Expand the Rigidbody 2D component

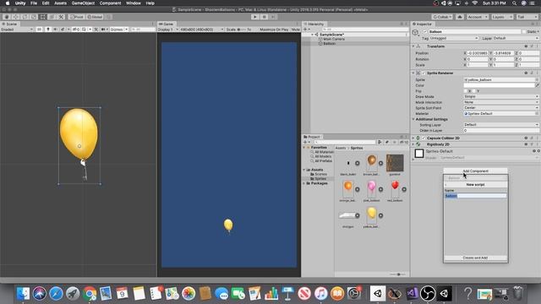[413, 144]
